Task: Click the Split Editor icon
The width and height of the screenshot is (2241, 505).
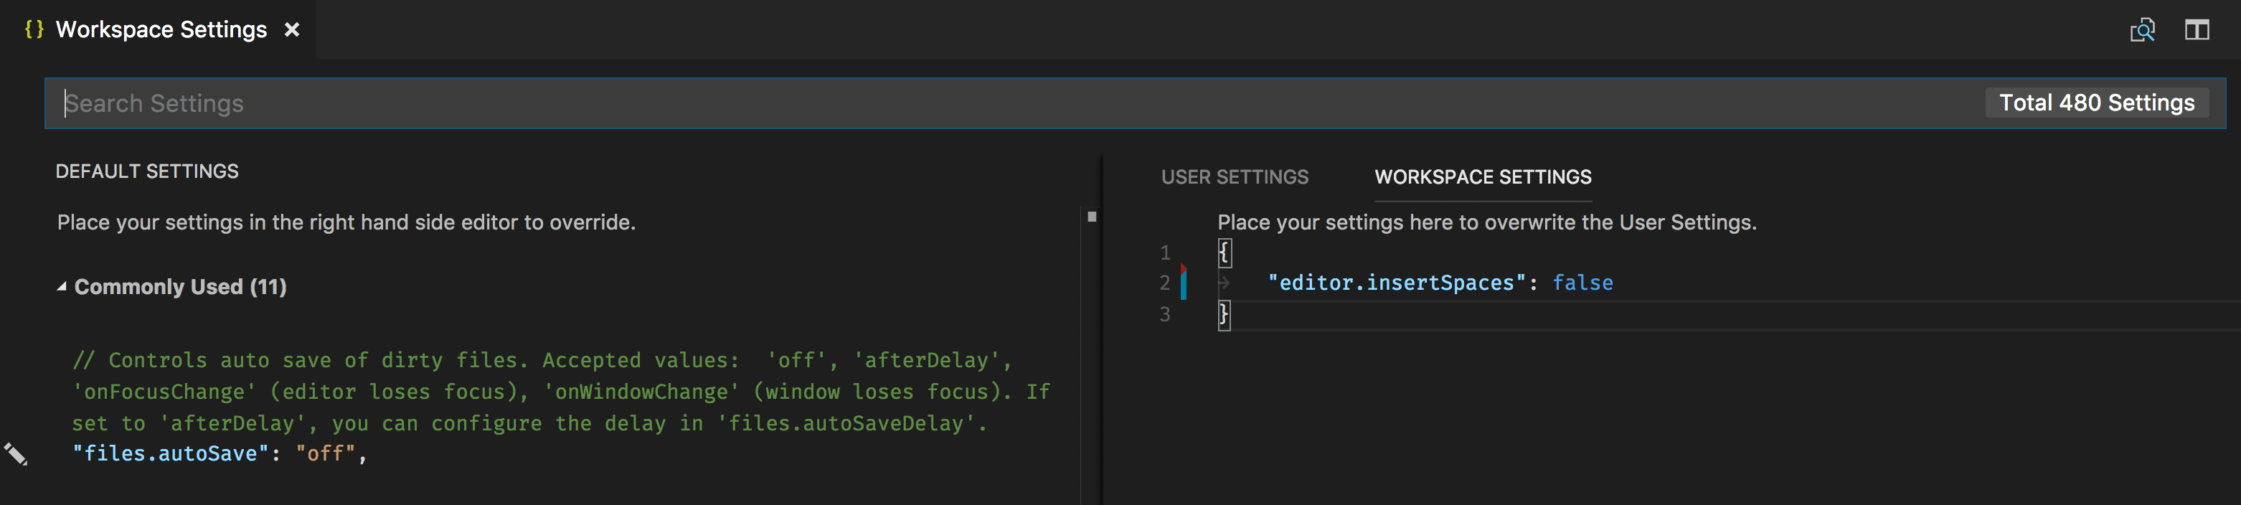Action: [x=2197, y=30]
